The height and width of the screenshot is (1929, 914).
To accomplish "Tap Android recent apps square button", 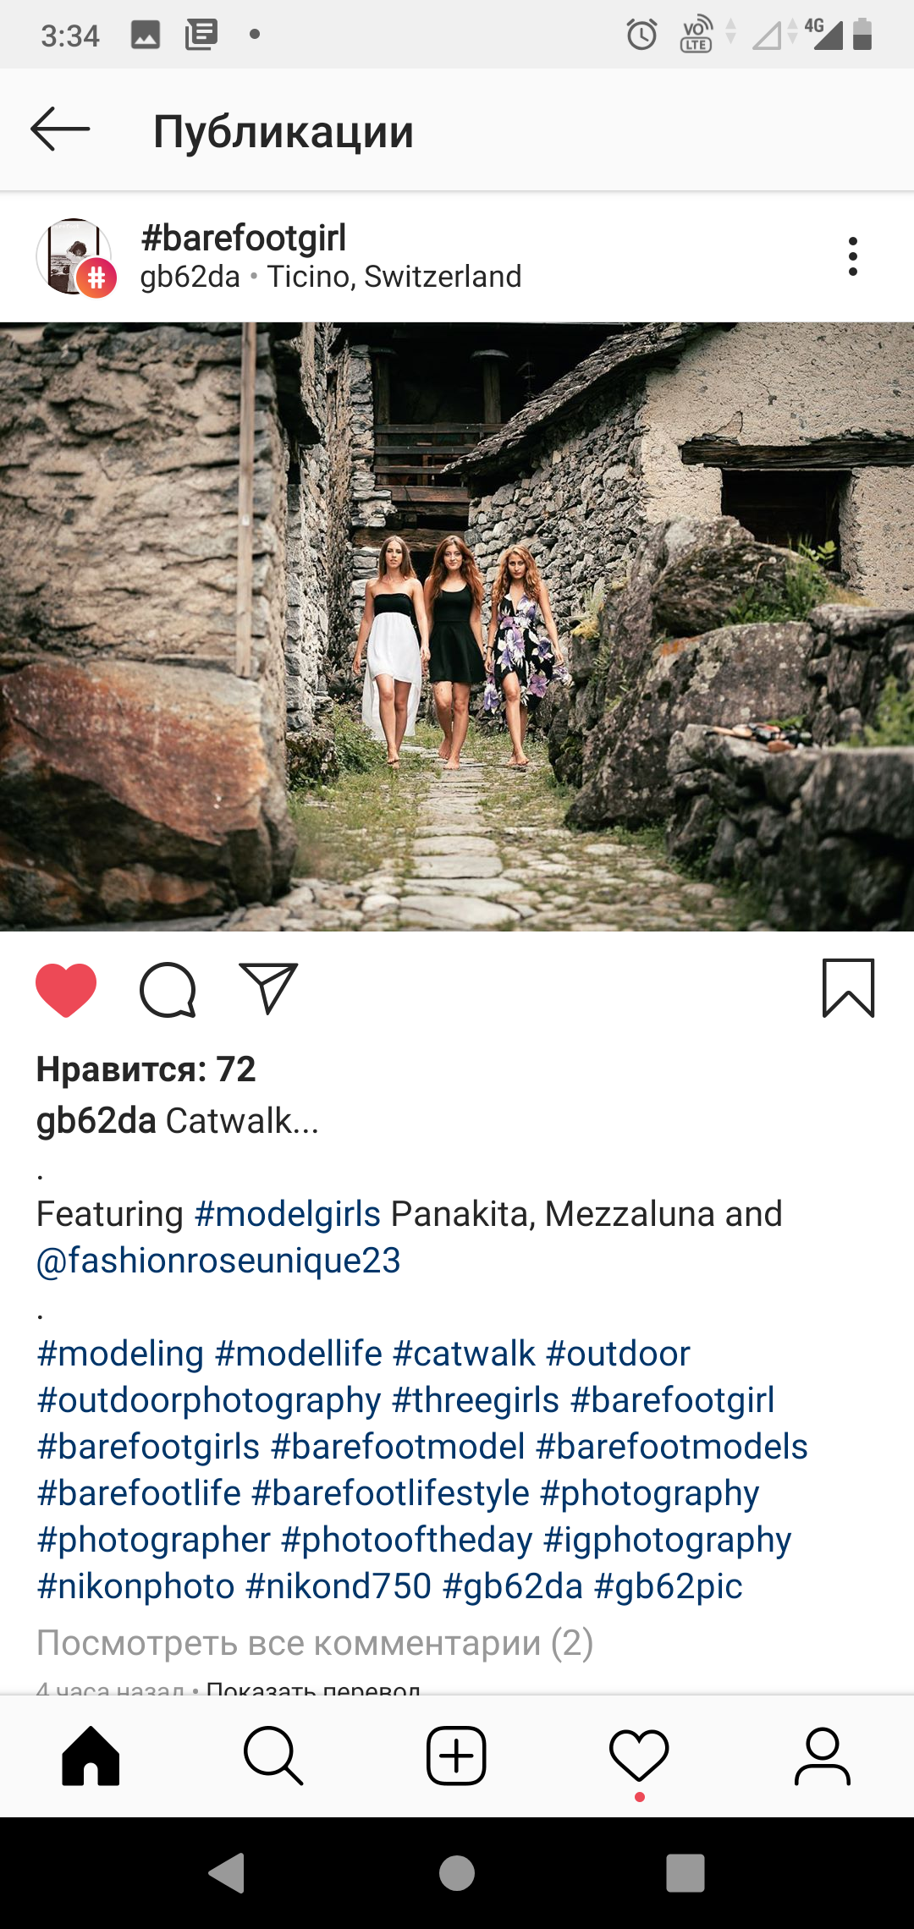I will tap(685, 1873).
